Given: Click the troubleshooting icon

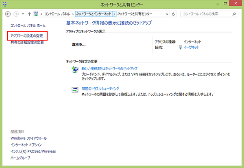Looking at the screenshot, I should (x=75, y=90).
